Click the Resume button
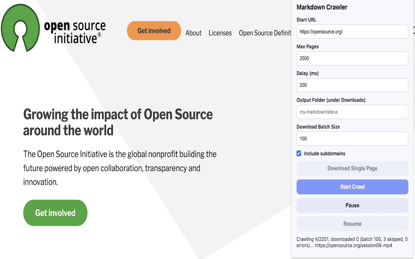The image size is (415, 259). pyautogui.click(x=352, y=224)
